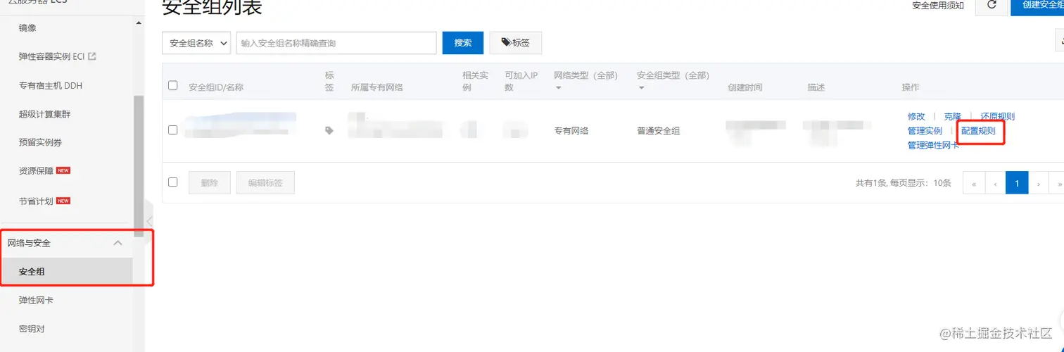Screen dimensions: 1064x352
Task: Click the 安全组ID/名称 column header
Action: (x=216, y=87)
